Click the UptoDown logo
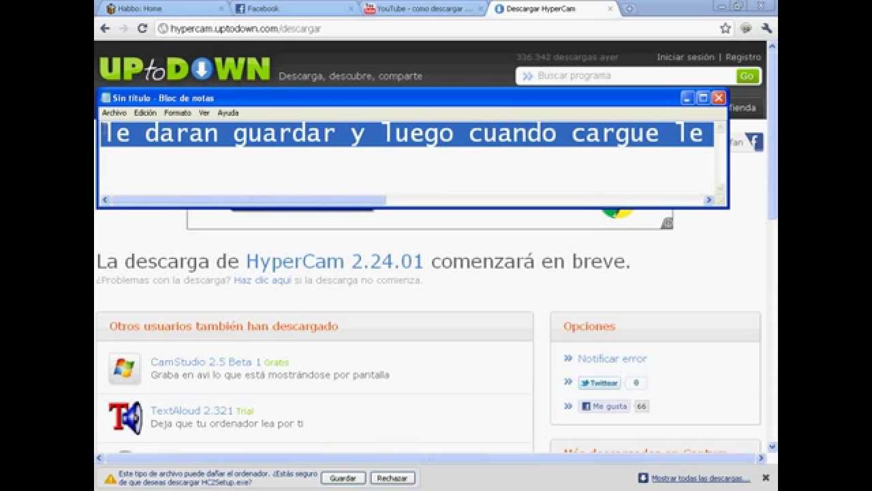This screenshot has height=491, width=872. 185,68
